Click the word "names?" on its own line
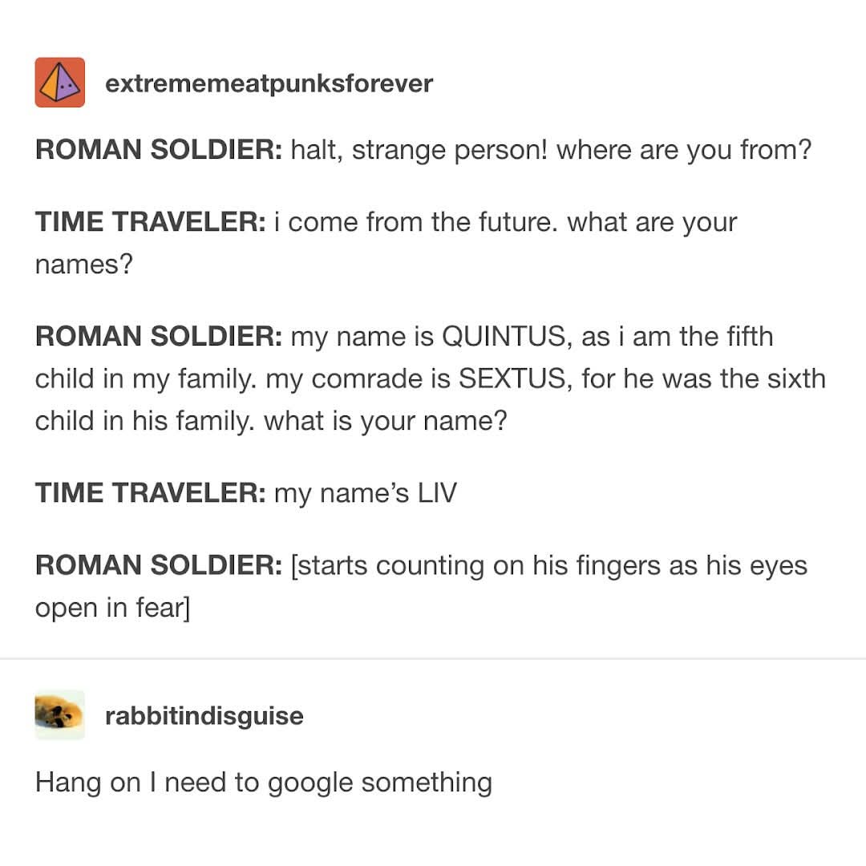Image resolution: width=866 pixels, height=866 pixels. 83,265
